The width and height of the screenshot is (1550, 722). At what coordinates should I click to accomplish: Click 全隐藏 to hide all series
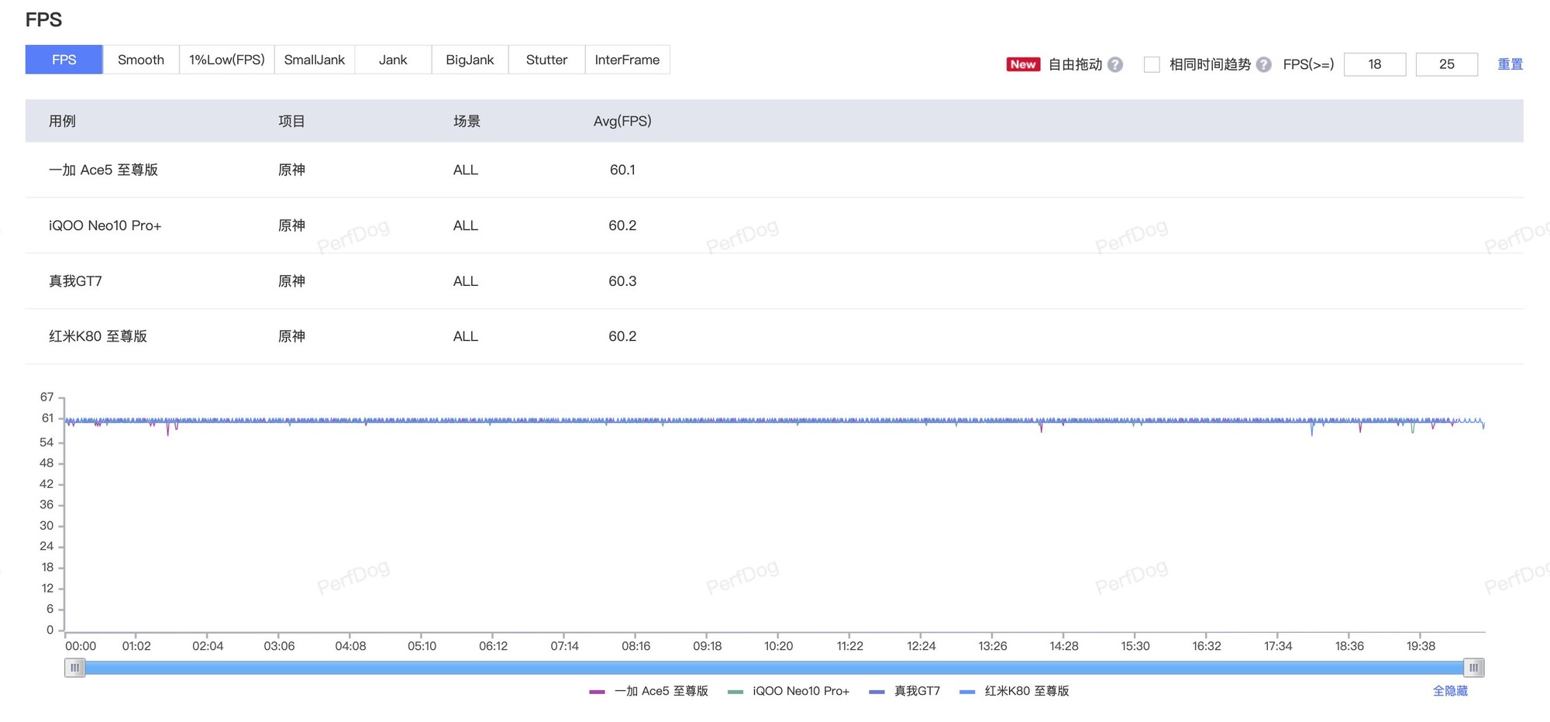1449,691
